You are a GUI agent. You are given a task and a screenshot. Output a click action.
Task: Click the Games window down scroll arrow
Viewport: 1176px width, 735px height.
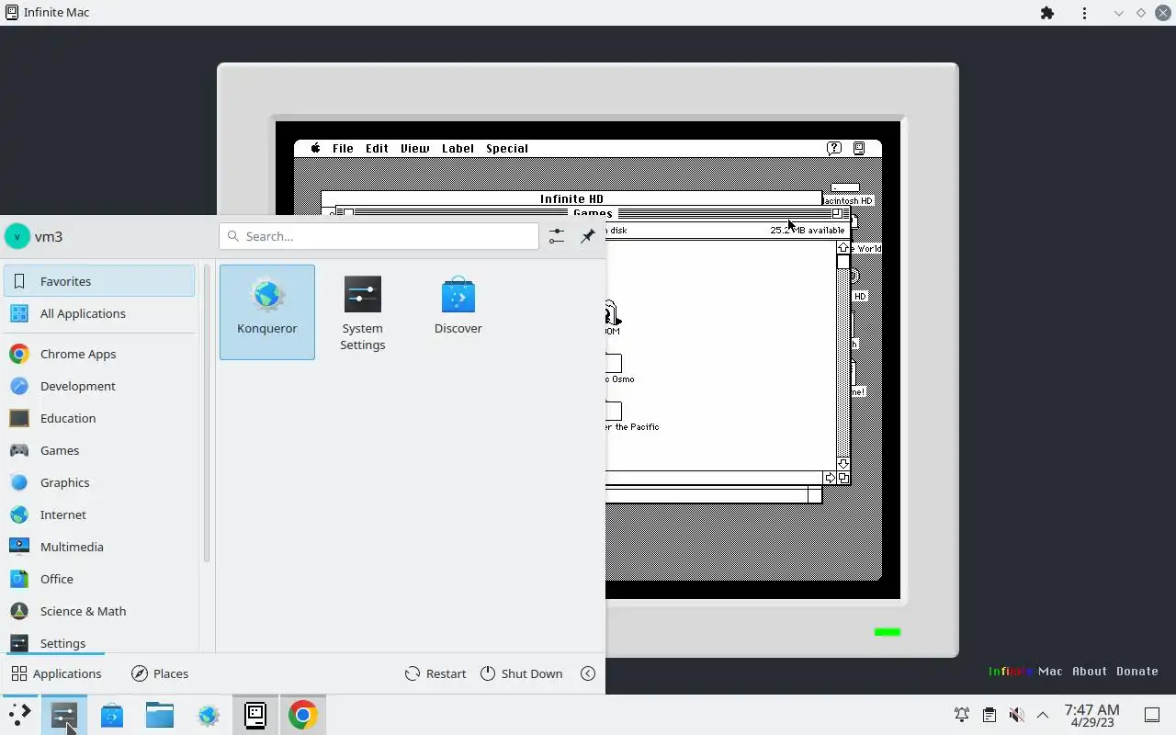coord(842,464)
